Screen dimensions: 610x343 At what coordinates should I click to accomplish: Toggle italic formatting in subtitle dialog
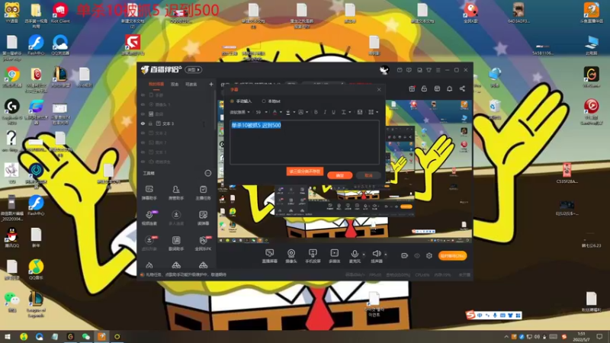pyautogui.click(x=325, y=112)
